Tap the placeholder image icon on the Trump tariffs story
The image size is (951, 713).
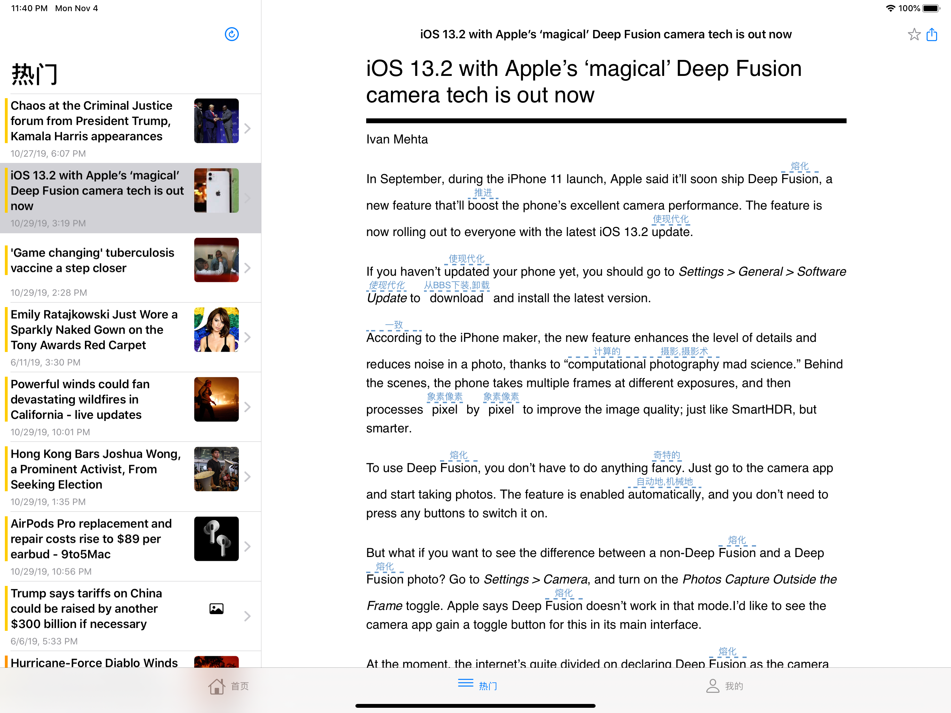point(216,609)
